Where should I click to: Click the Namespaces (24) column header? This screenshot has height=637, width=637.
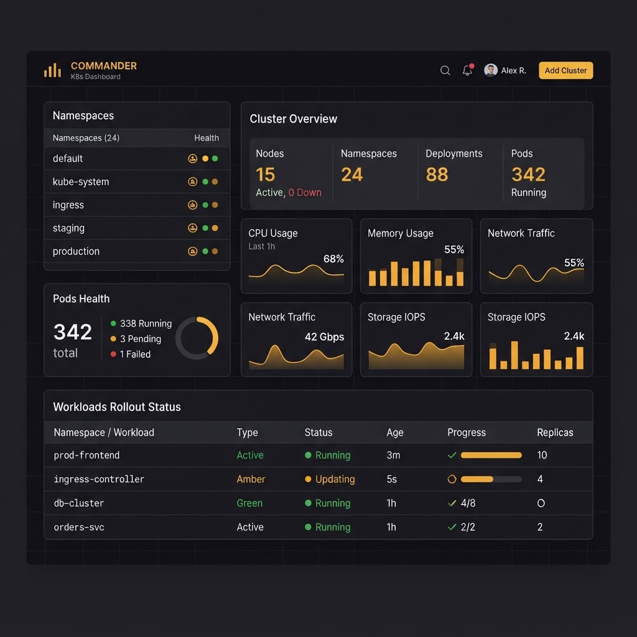tap(86, 137)
